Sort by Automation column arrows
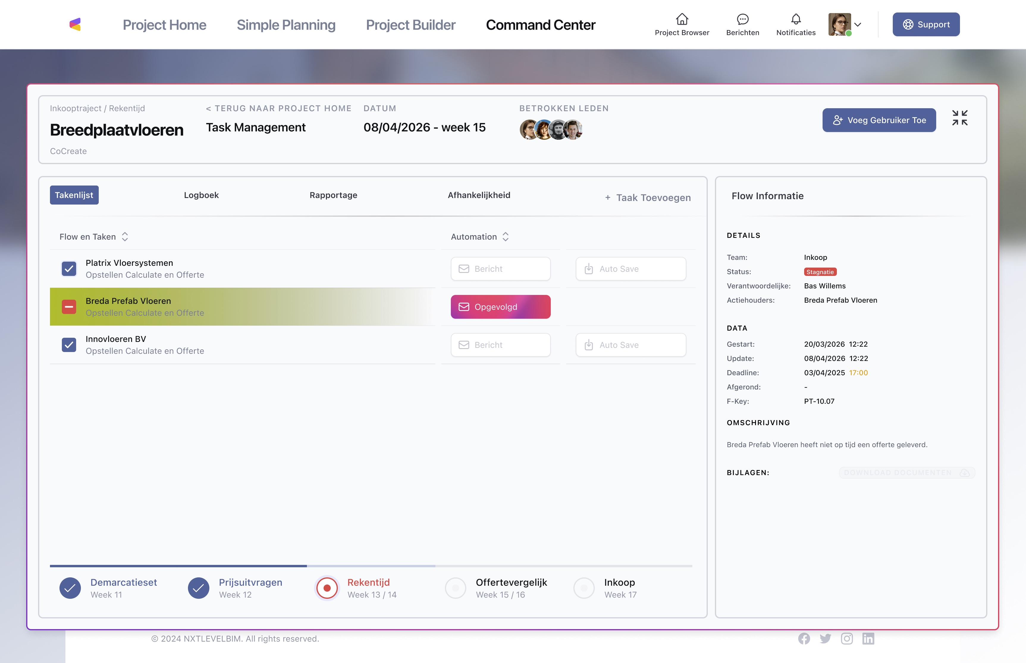1026x663 pixels. pyautogui.click(x=506, y=237)
